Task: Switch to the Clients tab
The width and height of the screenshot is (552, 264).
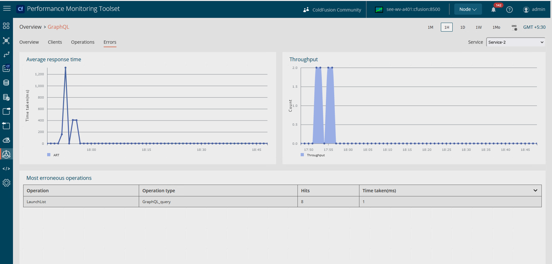Action: [x=55, y=42]
